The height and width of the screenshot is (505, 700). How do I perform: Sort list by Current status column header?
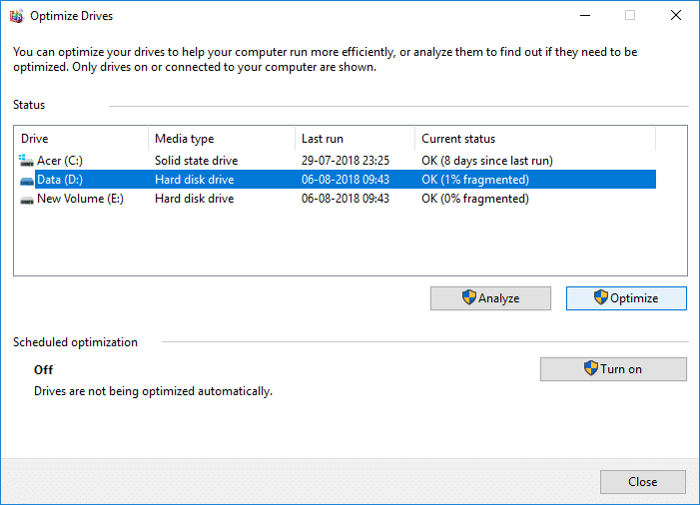(534, 139)
